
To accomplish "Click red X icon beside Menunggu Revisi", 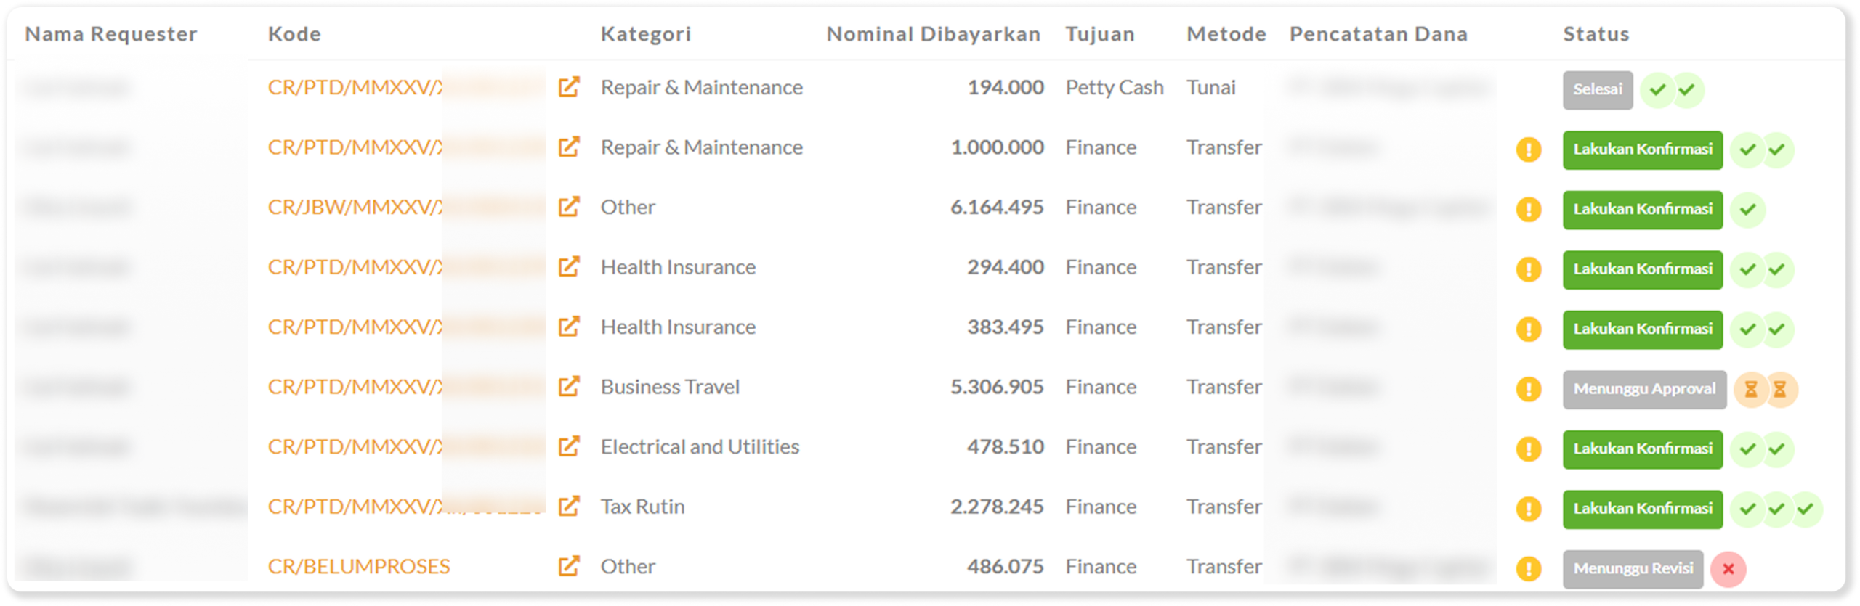I will coord(1728,569).
